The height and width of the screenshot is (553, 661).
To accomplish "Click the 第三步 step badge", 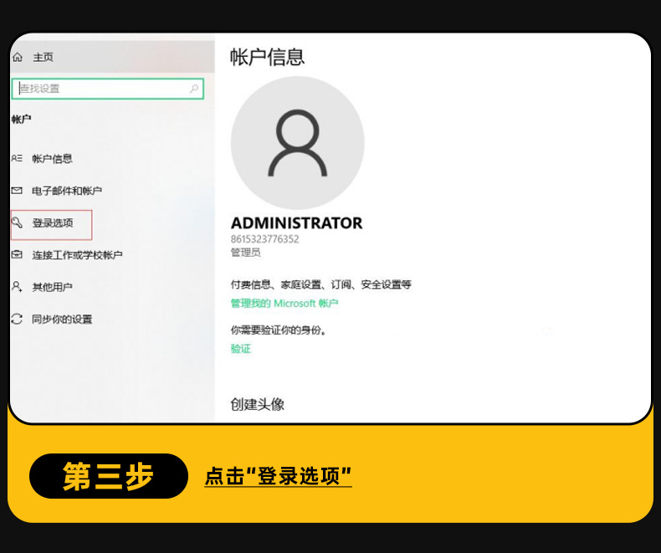I will (109, 476).
